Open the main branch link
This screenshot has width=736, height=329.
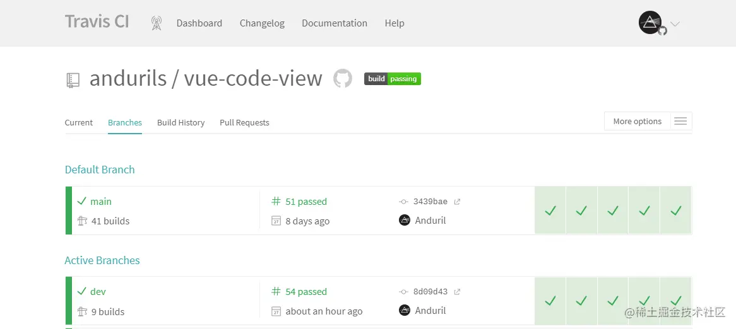click(x=101, y=201)
